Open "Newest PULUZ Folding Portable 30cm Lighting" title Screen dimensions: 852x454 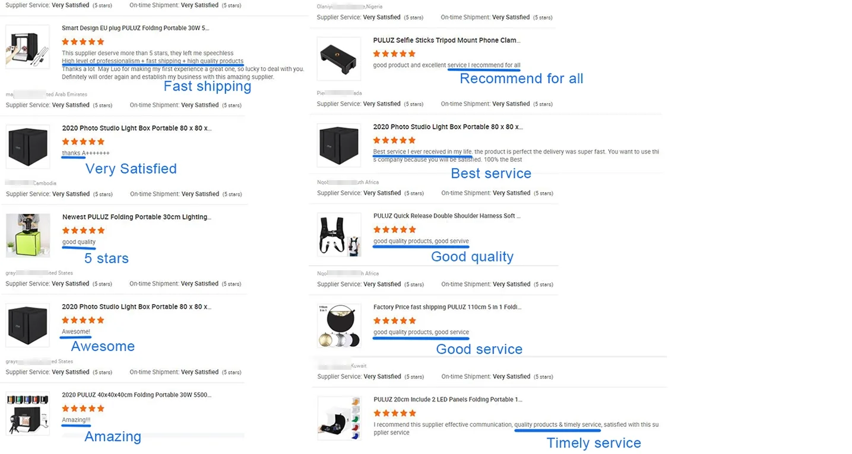pyautogui.click(x=137, y=217)
